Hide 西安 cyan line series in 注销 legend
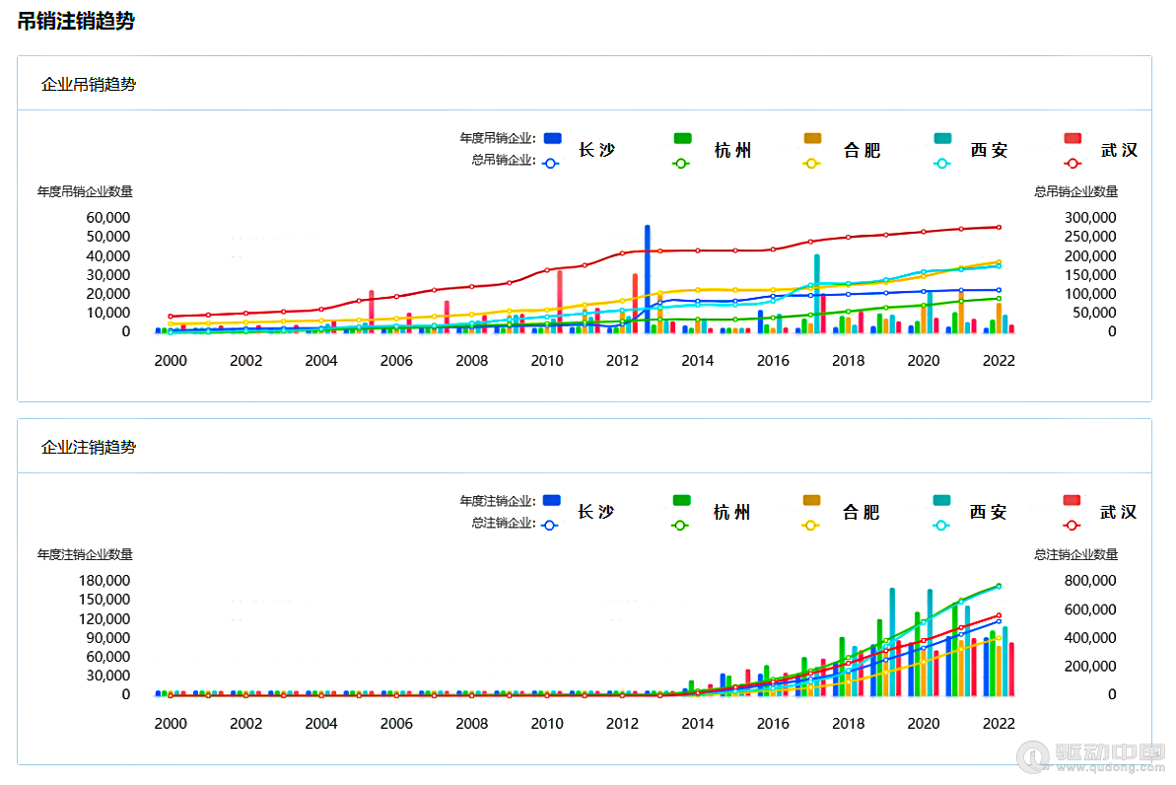This screenshot has height=785, width=1176. 941,525
